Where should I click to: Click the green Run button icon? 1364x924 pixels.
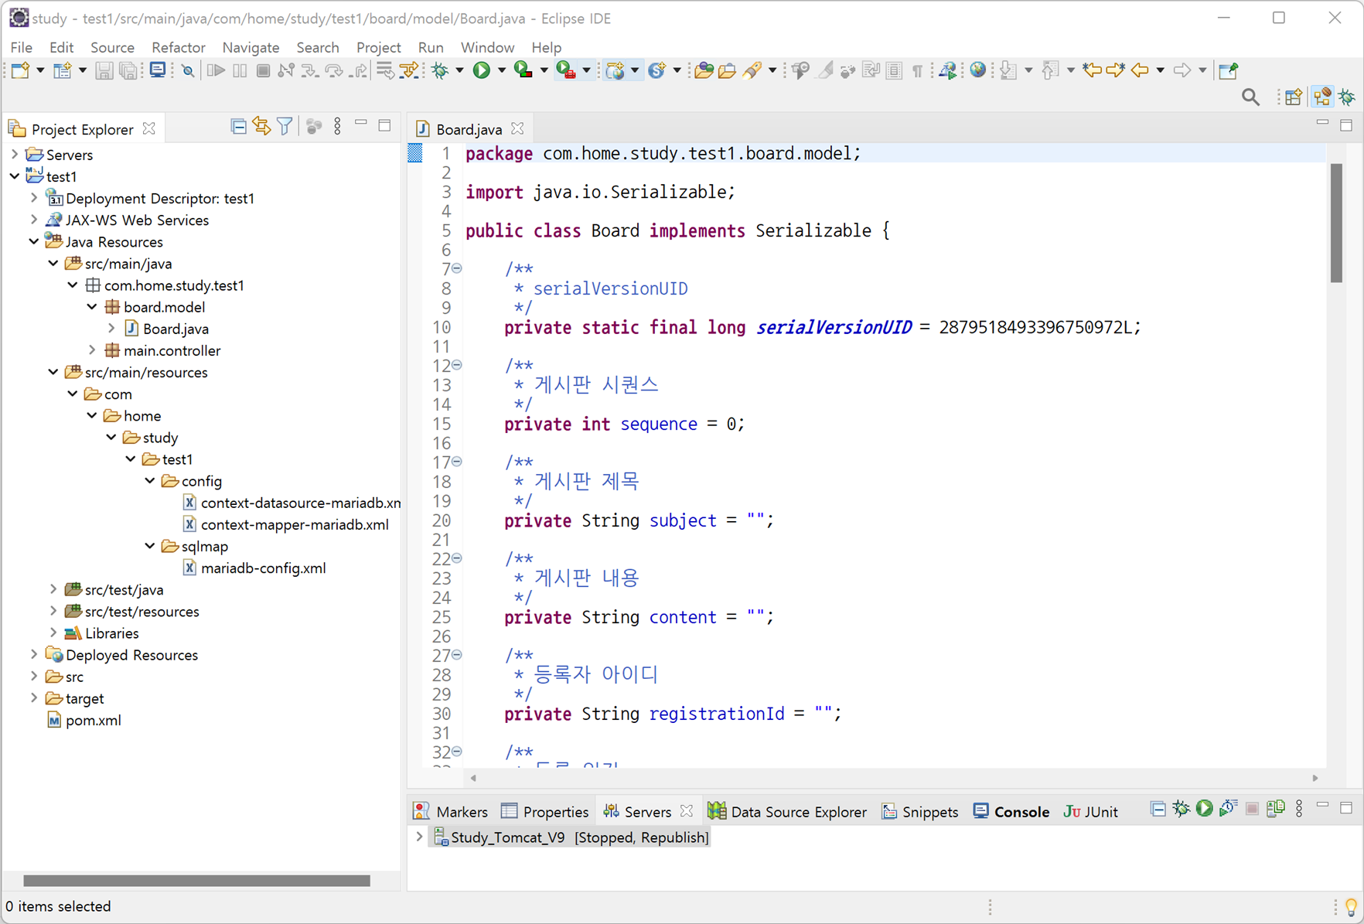481,70
